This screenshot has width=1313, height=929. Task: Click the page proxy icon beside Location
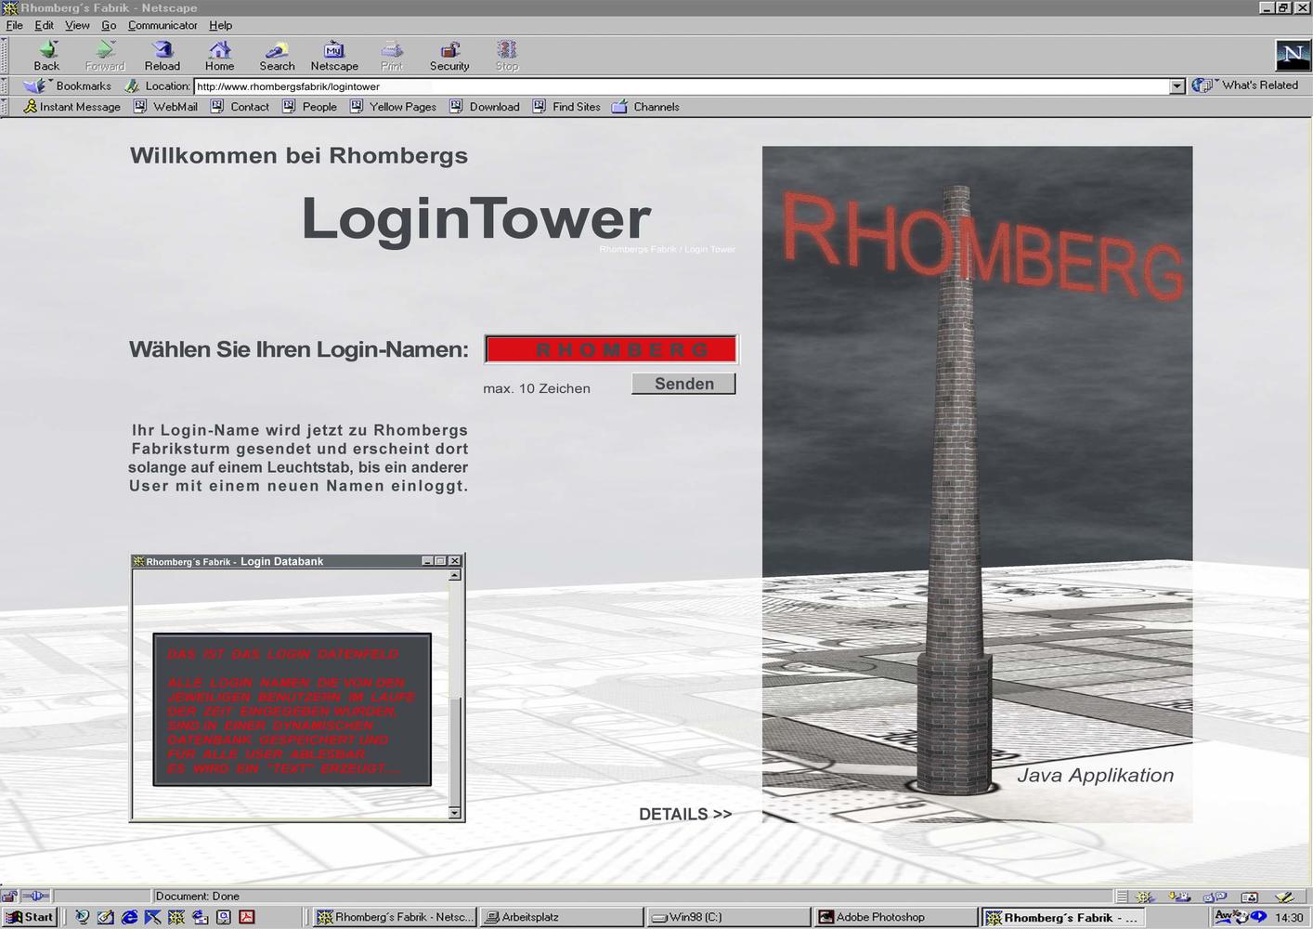132,86
